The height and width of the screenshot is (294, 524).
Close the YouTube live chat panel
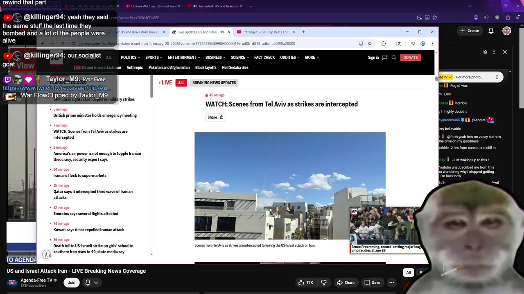[x=505, y=52]
